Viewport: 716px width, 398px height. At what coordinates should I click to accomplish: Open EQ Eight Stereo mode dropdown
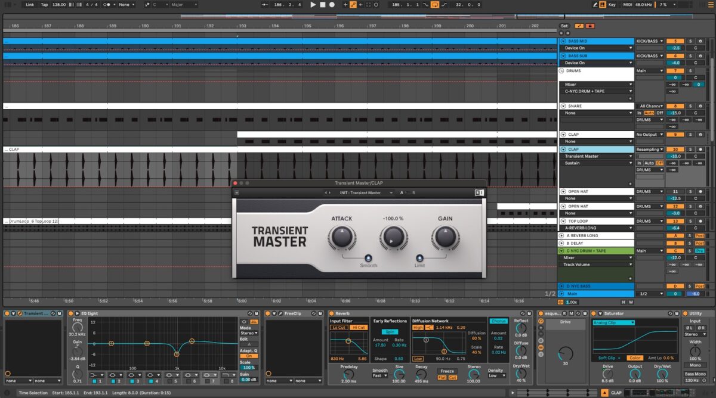point(249,333)
